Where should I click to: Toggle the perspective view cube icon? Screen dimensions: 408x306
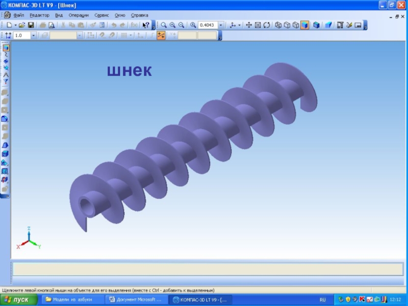(316, 25)
